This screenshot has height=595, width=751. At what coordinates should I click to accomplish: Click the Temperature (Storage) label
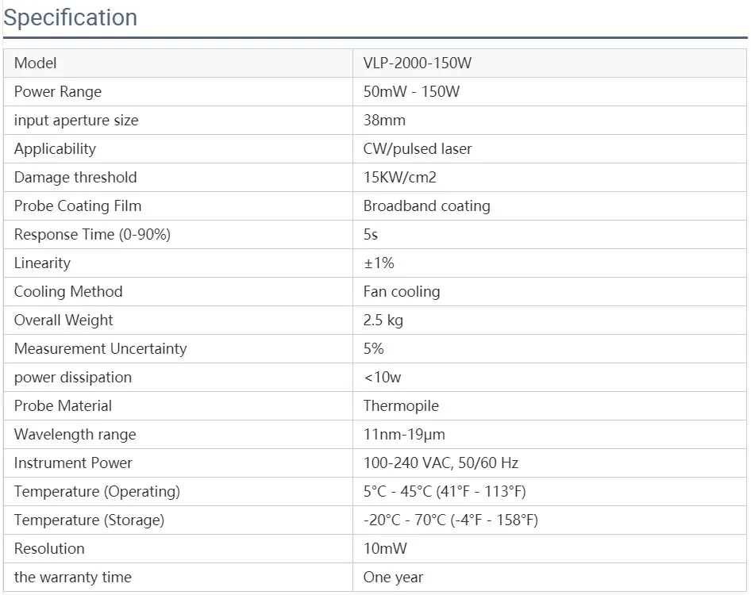coord(89,520)
